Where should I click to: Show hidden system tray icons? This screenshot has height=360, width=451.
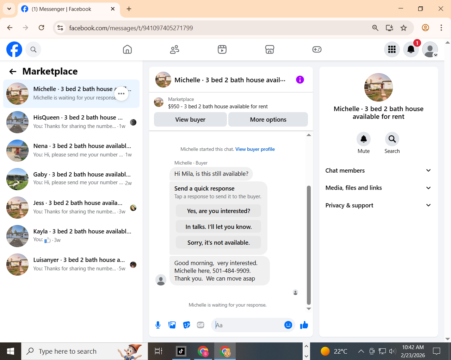(x=361, y=351)
